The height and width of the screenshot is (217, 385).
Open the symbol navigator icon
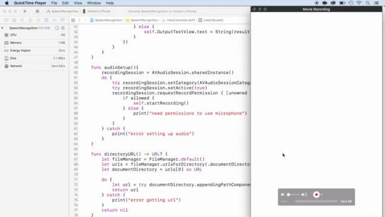[14, 20]
